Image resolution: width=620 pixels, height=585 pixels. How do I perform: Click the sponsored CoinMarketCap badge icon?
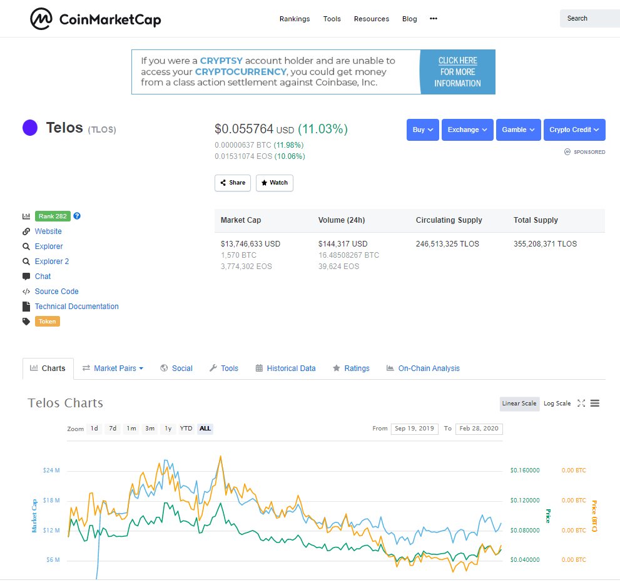click(x=567, y=152)
